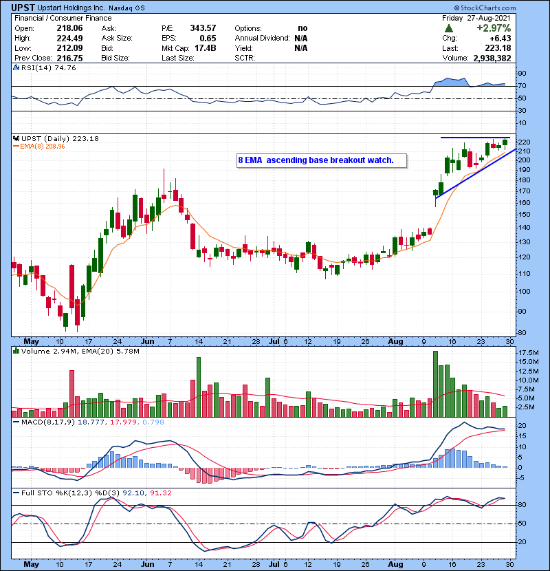Click the Volume panel bar icon
Image resolution: width=550 pixels, height=571 pixels.
pyautogui.click(x=16, y=351)
